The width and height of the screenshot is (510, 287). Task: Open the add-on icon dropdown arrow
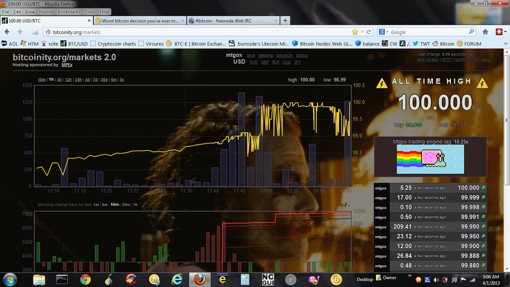[506, 32]
